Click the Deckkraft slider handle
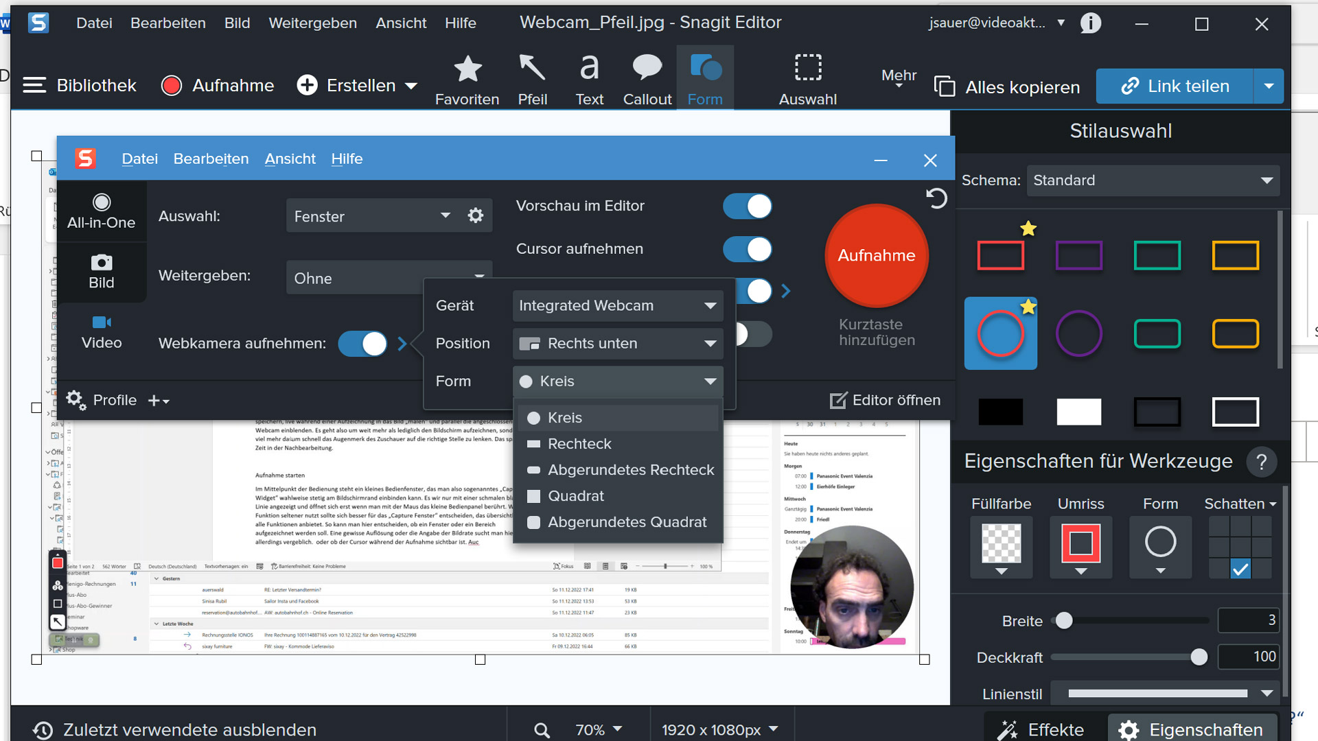 [1199, 657]
